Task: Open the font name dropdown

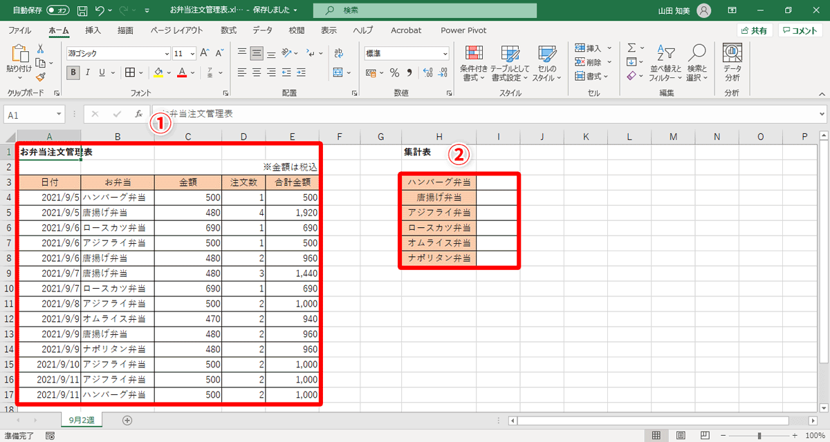Action: click(x=166, y=53)
